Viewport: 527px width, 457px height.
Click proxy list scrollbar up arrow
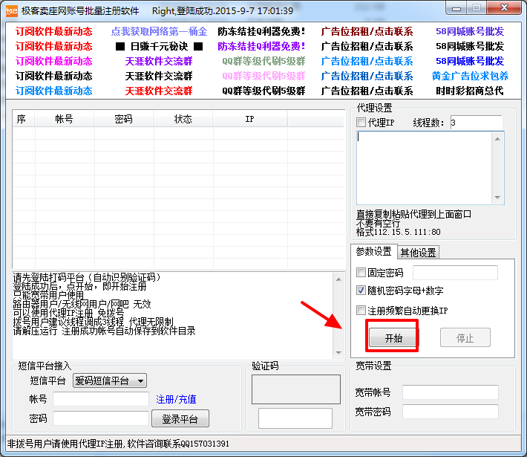[x=497, y=139]
